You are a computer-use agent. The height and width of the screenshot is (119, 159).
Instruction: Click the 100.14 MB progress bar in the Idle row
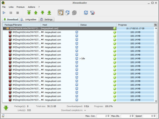click(x=135, y=58)
